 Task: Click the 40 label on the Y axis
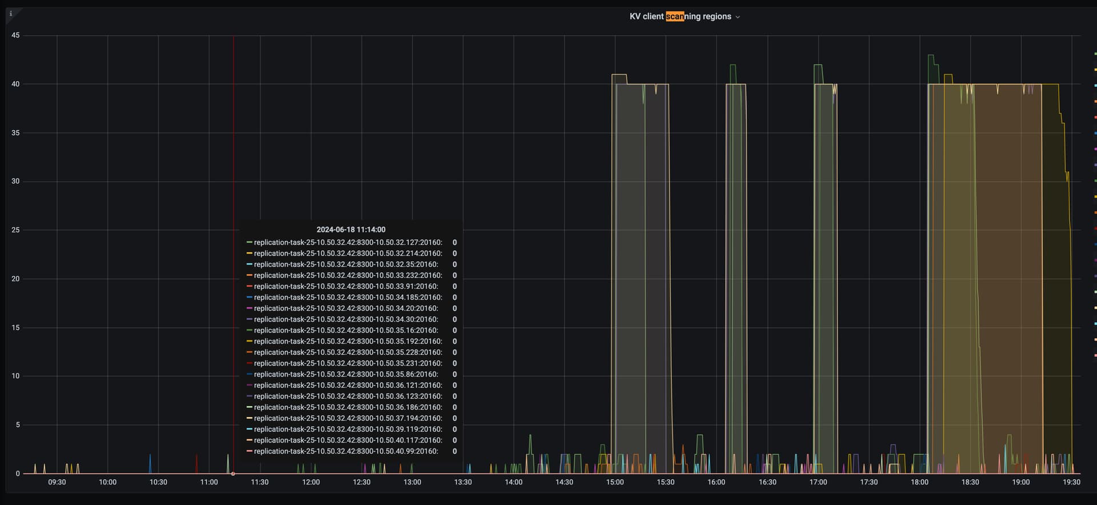tap(15, 84)
